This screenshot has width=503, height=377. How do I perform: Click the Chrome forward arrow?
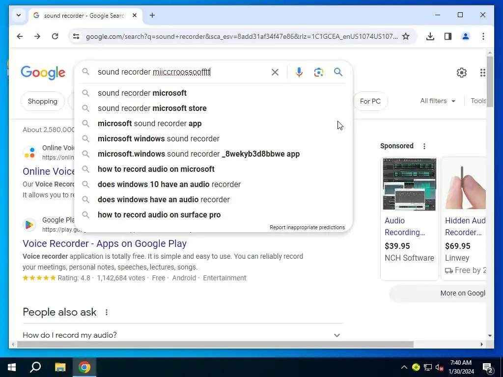[x=37, y=36]
